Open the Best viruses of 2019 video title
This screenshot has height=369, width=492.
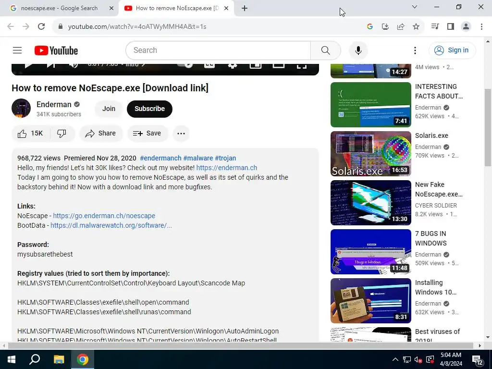pyautogui.click(x=437, y=335)
